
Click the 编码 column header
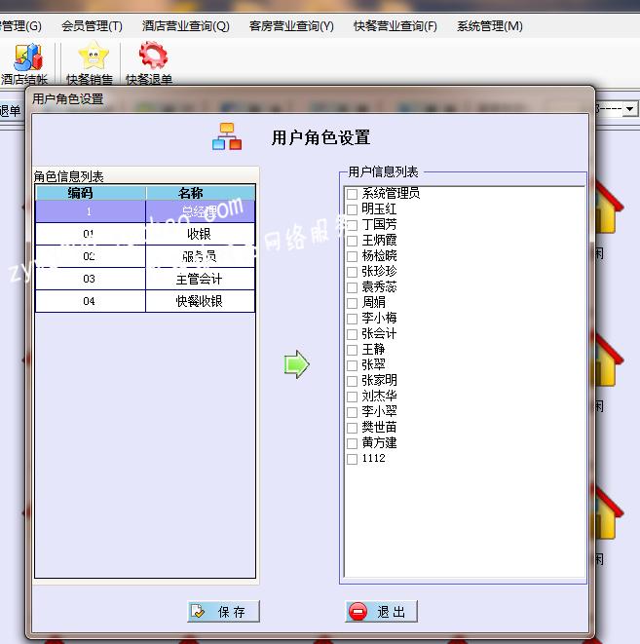[91, 193]
